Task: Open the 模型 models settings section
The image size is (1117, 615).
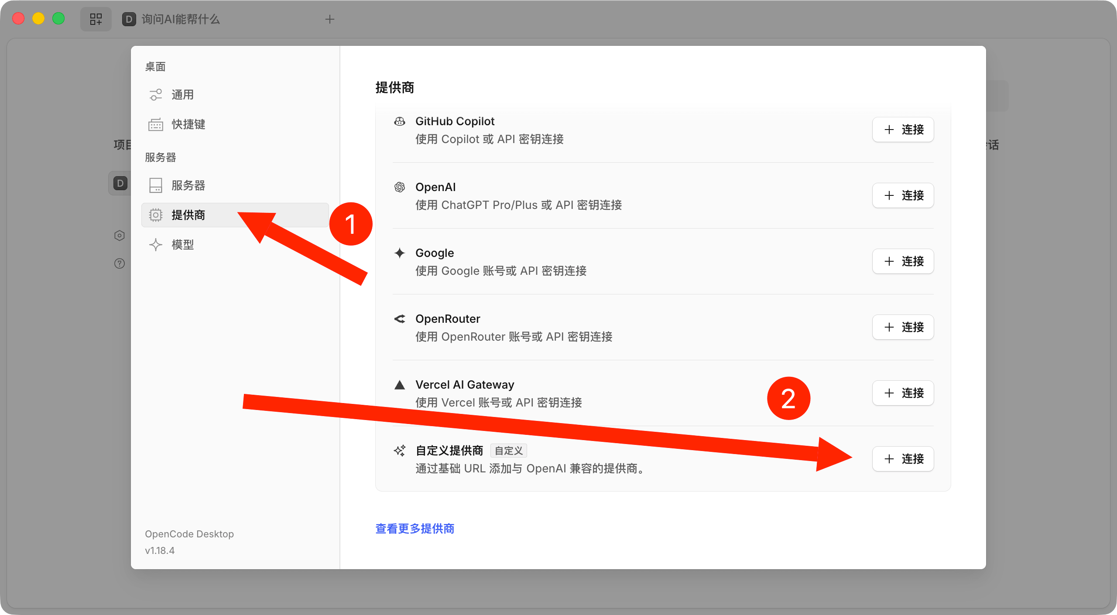Action: (x=235, y=245)
